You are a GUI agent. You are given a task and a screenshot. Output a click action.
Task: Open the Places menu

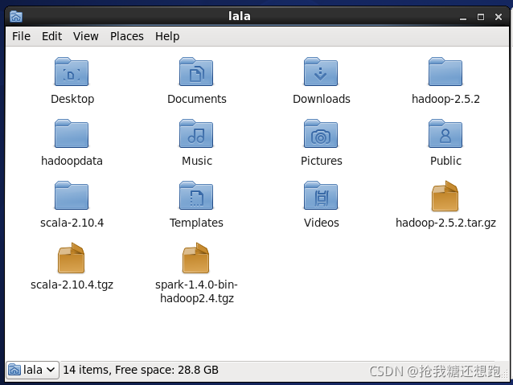click(x=126, y=36)
